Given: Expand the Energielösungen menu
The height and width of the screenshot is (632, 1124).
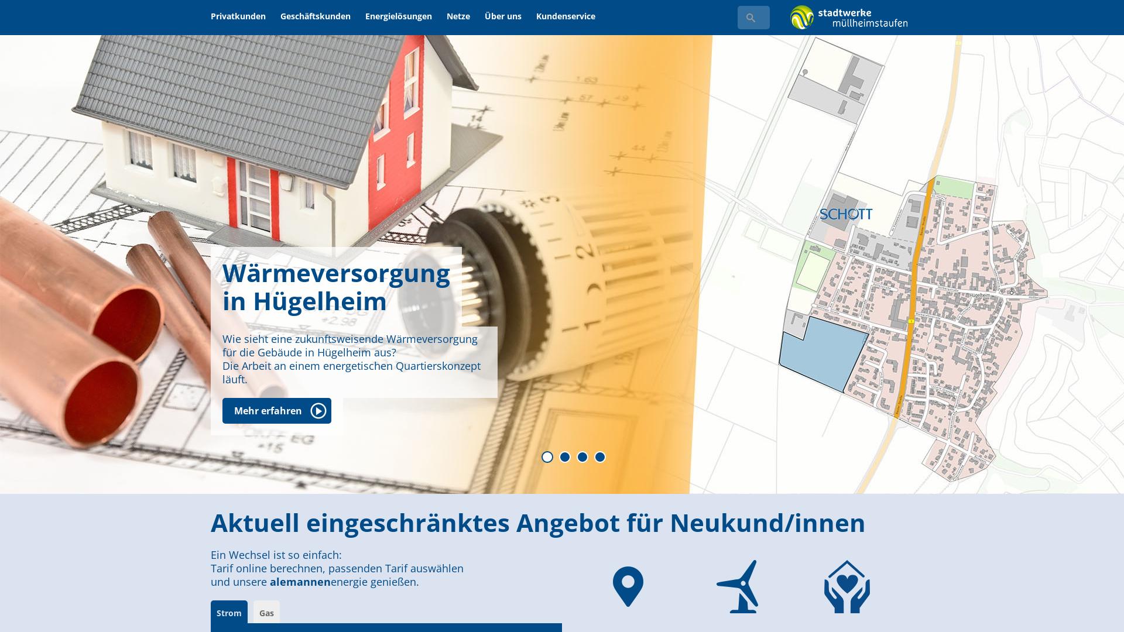Looking at the screenshot, I should (x=398, y=17).
